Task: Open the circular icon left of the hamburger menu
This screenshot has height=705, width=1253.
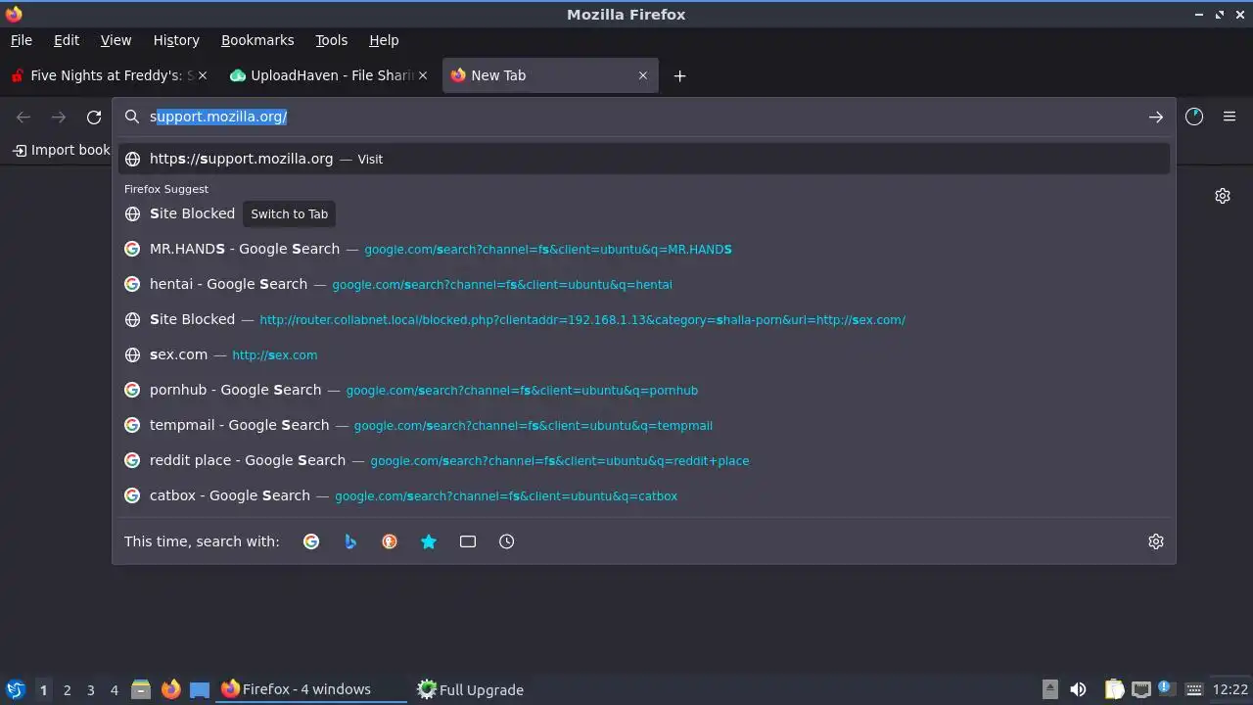Action: click(x=1194, y=117)
